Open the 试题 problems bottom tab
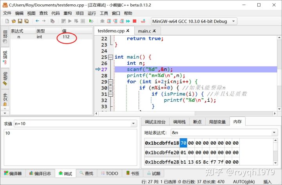282x185 pixels. coord(154,173)
